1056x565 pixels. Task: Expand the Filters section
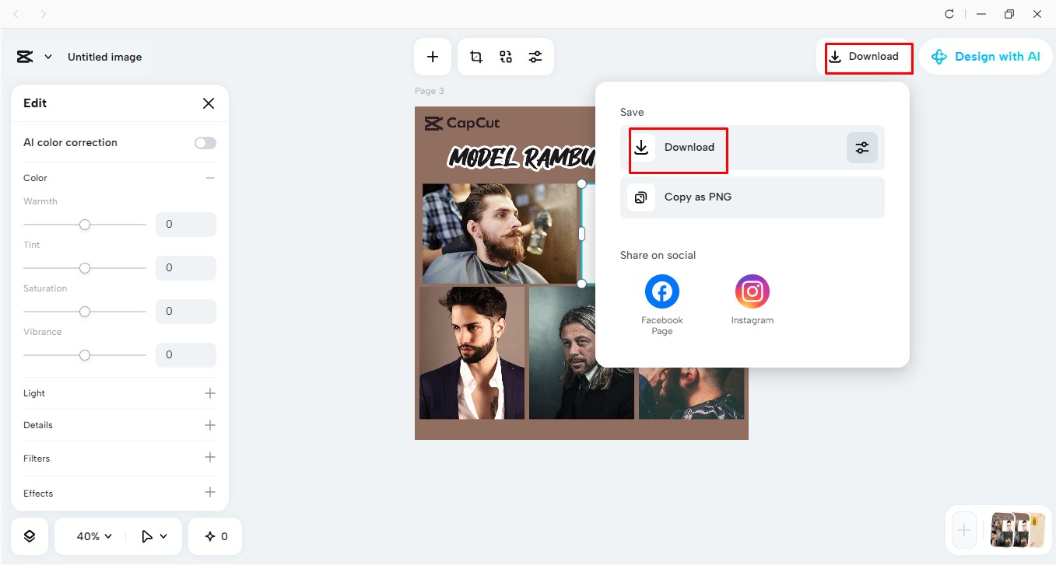point(210,458)
